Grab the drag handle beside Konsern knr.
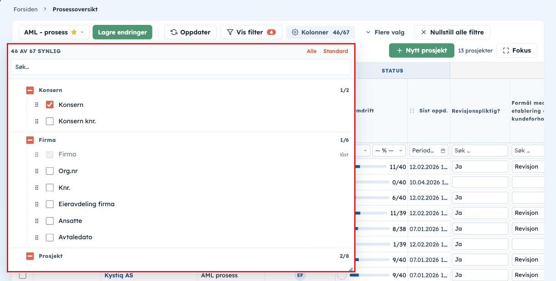Image resolution: width=556 pixels, height=281 pixels. point(37,121)
